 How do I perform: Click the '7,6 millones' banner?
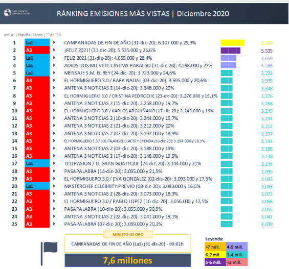pos(127,260)
